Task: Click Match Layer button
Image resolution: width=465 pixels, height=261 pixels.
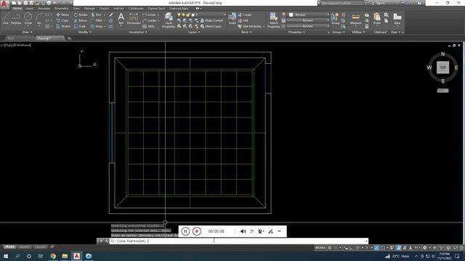Action: click(x=211, y=26)
